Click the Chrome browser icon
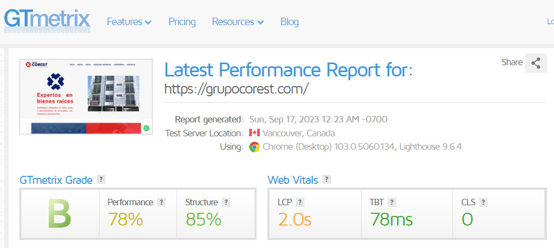554x248 pixels. [x=255, y=146]
